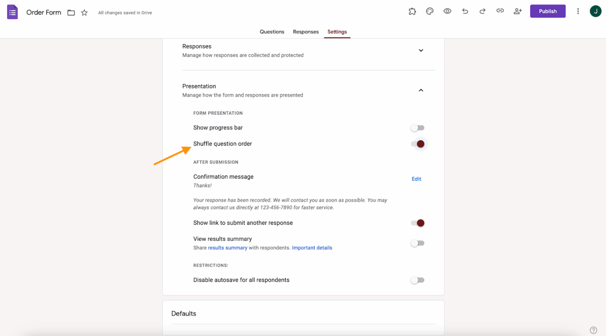
Task: Open the add-ons puzzle piece icon
Action: [412, 11]
